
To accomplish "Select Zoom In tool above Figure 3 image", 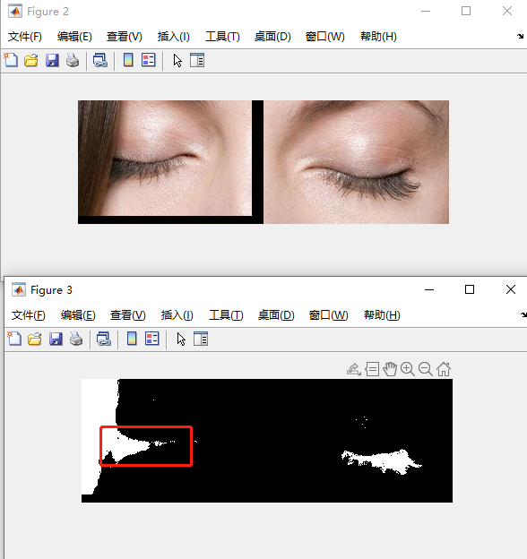I will click(408, 369).
